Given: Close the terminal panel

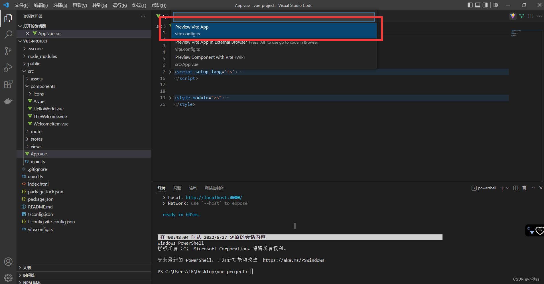Looking at the screenshot, I should (x=541, y=188).
